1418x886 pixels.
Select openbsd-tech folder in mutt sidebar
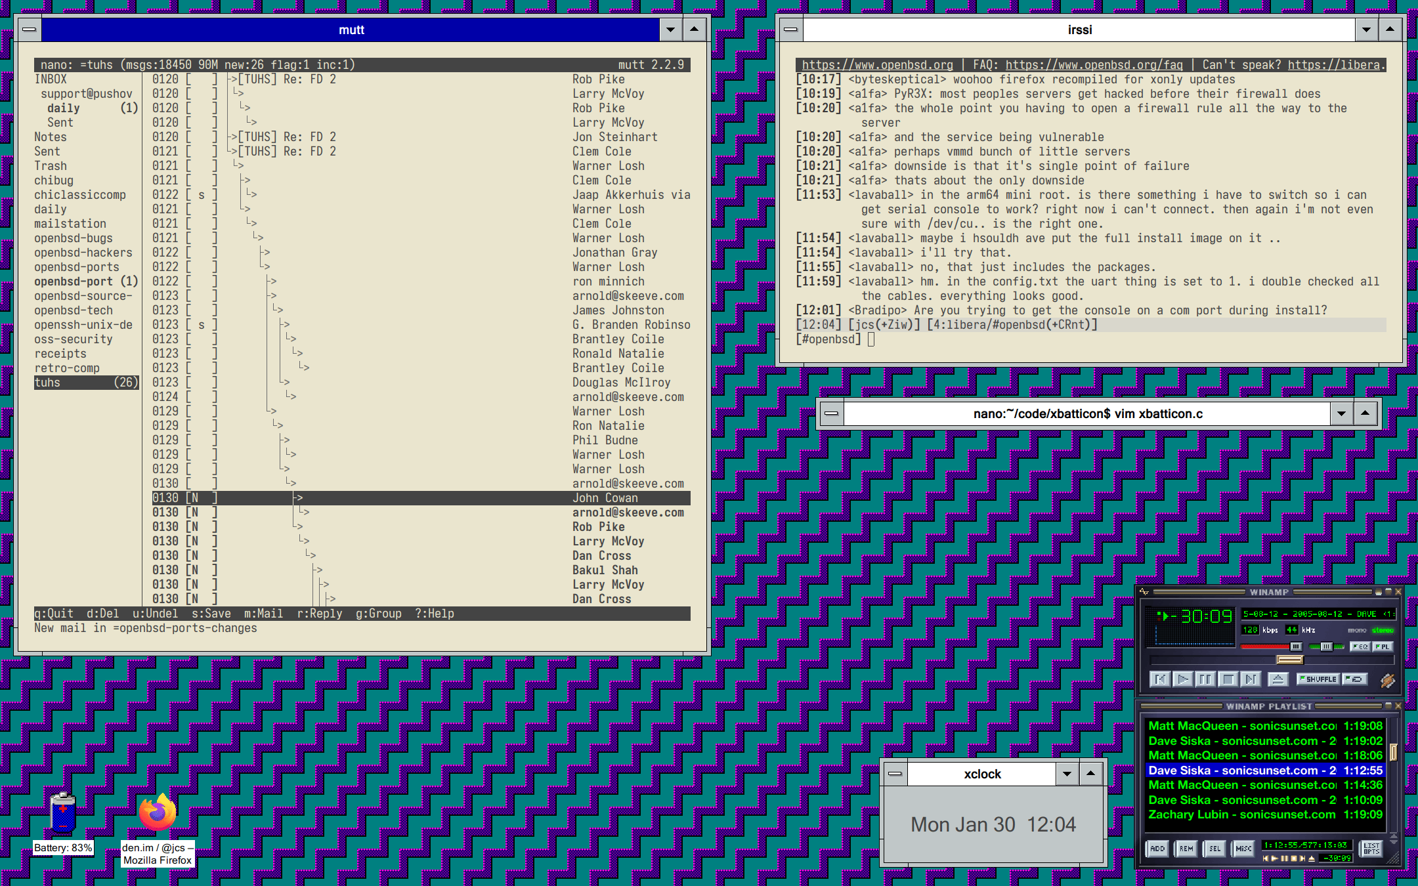(74, 310)
